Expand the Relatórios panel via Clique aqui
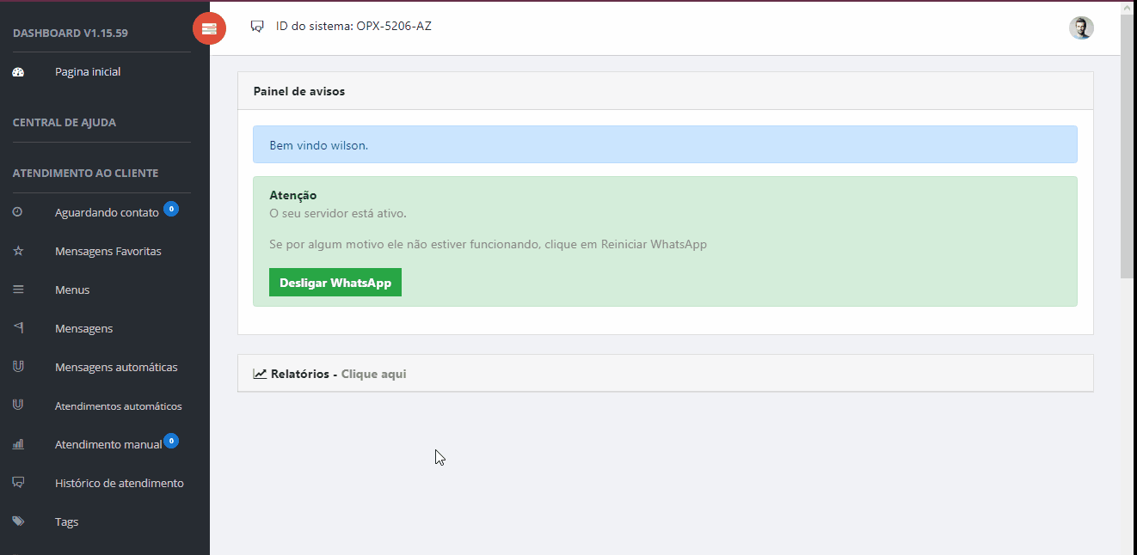The height and width of the screenshot is (555, 1137). click(373, 374)
